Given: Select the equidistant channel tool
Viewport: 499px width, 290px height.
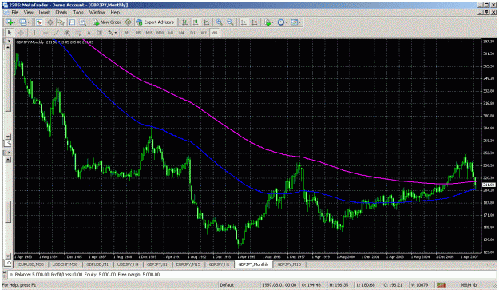Looking at the screenshot, I should point(67,33).
